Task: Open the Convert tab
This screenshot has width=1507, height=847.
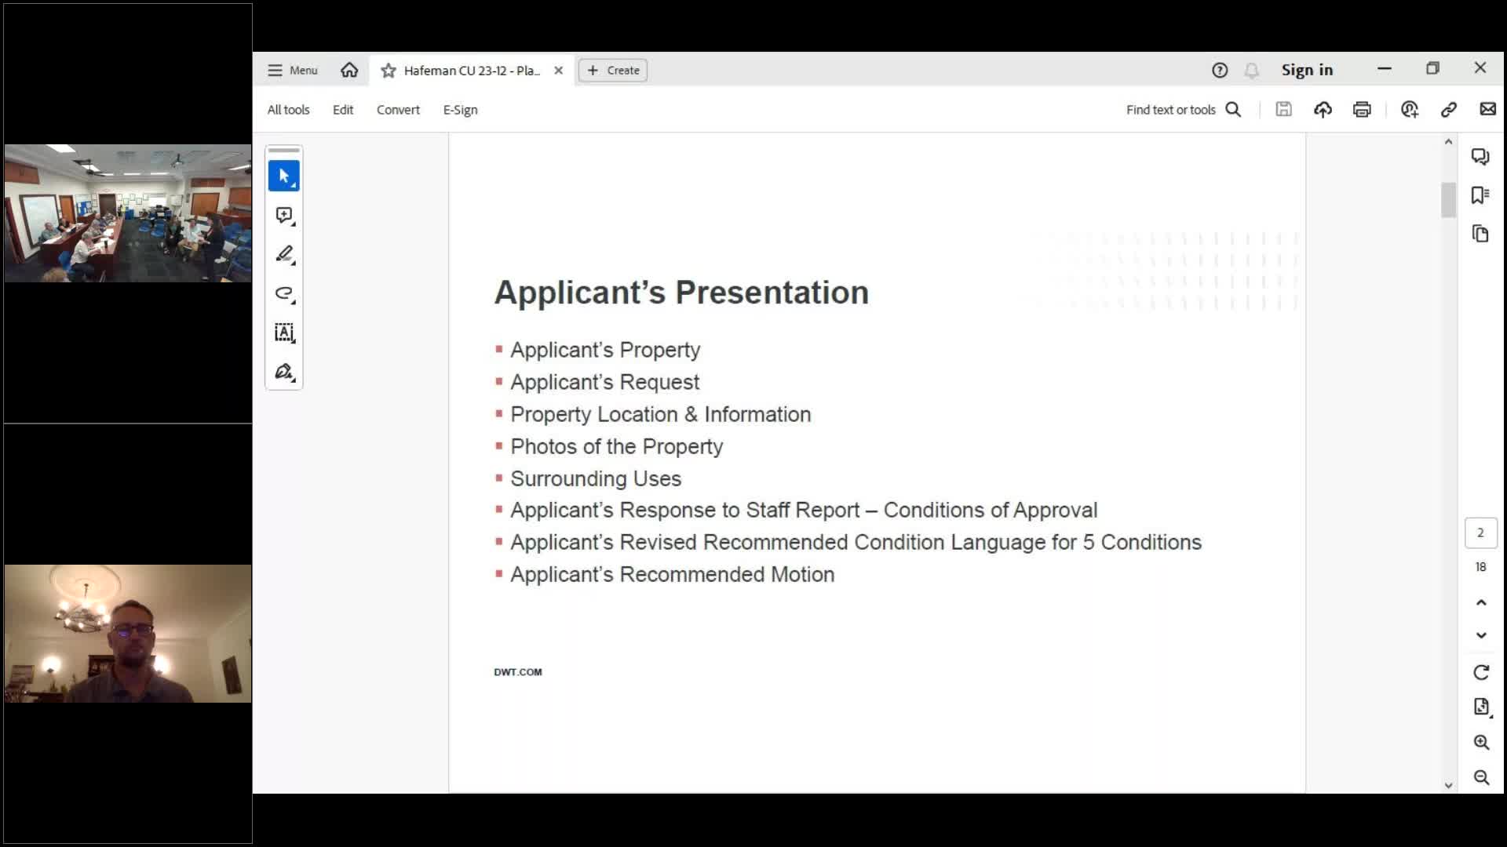Action: [x=398, y=110]
